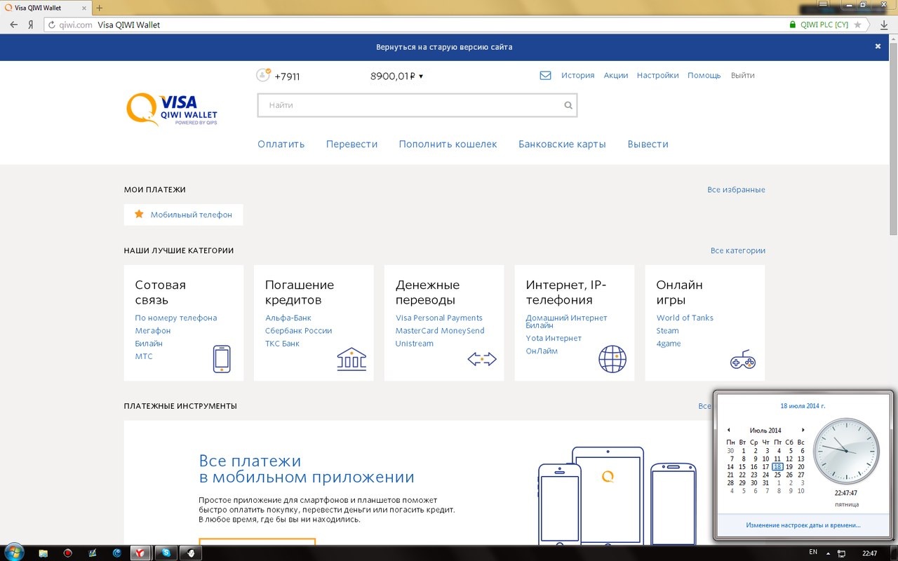Open the Вывести menu
898x561 pixels.
[648, 144]
